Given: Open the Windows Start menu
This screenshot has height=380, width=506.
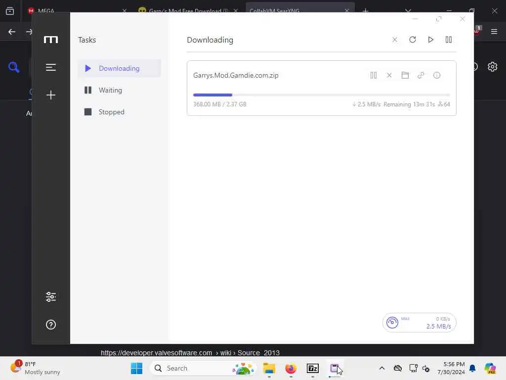Looking at the screenshot, I should [x=136, y=368].
